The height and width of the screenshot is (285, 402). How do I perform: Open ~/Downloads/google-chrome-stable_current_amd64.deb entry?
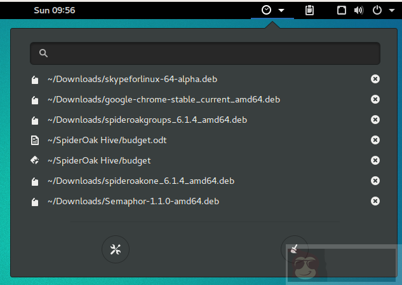[164, 99]
